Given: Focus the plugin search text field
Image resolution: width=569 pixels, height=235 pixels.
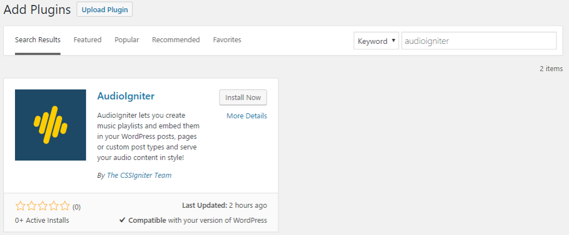Looking at the screenshot, I should (x=478, y=41).
